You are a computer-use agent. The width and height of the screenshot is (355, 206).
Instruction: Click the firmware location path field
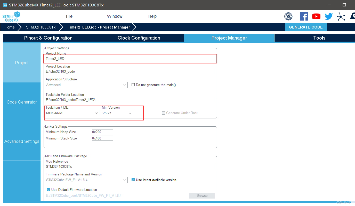[117, 195]
